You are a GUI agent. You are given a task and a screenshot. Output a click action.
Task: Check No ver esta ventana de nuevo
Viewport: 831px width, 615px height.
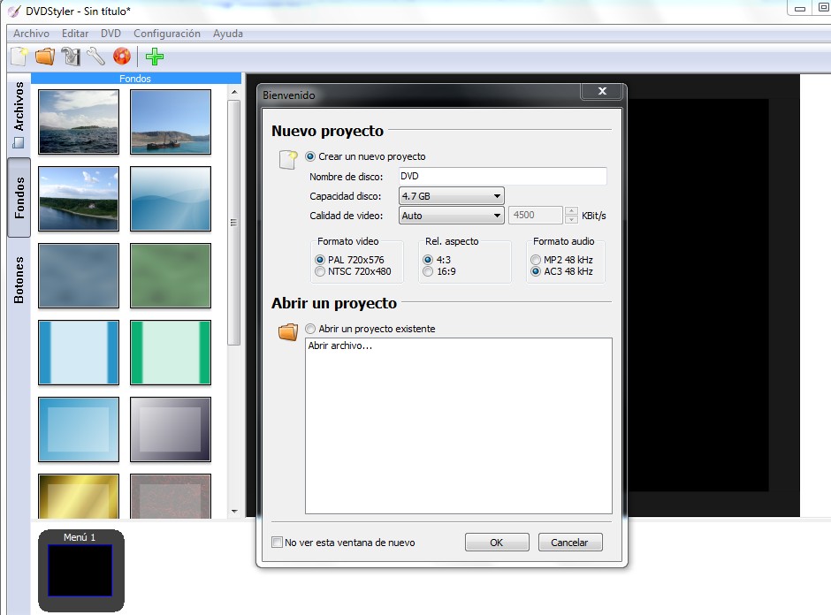coord(277,542)
